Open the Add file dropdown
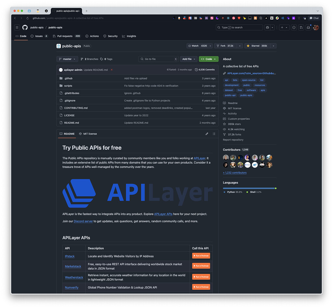Viewport: 333px width, 308px height. click(x=189, y=59)
